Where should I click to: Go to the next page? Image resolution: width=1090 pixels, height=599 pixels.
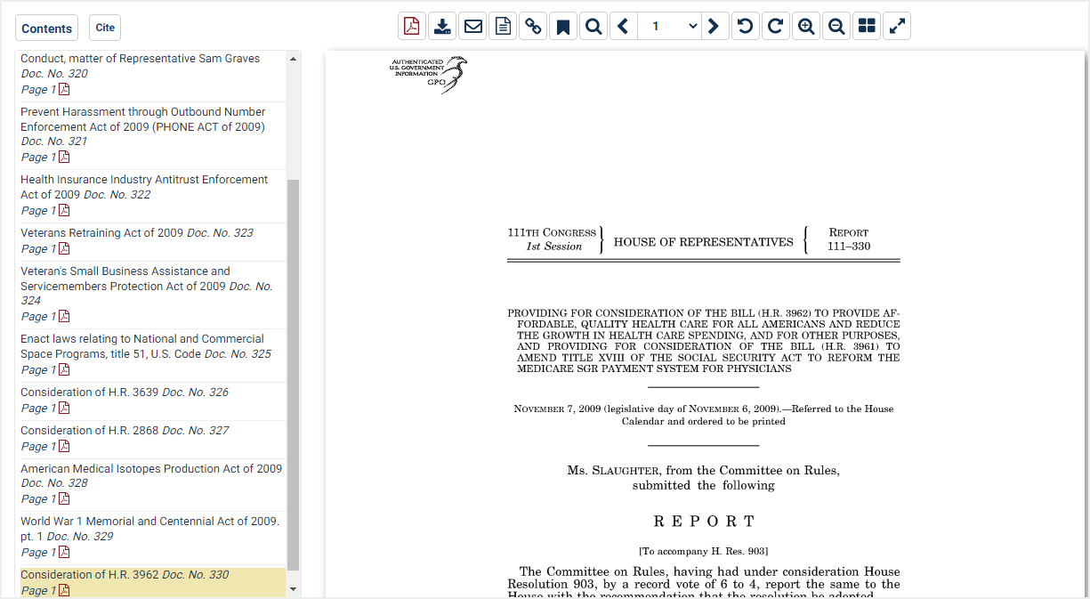tap(714, 26)
